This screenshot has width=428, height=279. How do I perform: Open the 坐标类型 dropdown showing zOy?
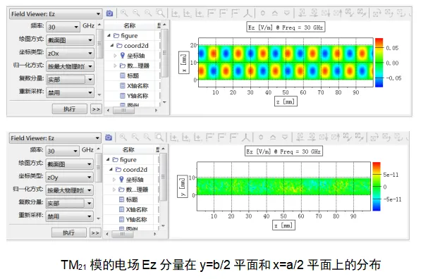pos(69,178)
